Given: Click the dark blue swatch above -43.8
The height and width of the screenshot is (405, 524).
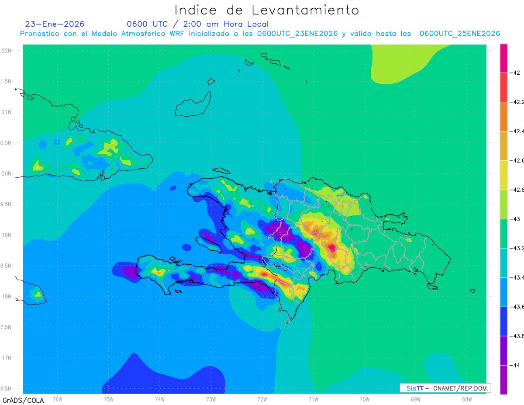Looking at the screenshot, I should pyautogui.click(x=503, y=322).
